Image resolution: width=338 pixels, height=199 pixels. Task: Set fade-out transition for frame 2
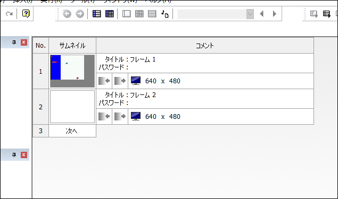pyautogui.click(x=120, y=116)
